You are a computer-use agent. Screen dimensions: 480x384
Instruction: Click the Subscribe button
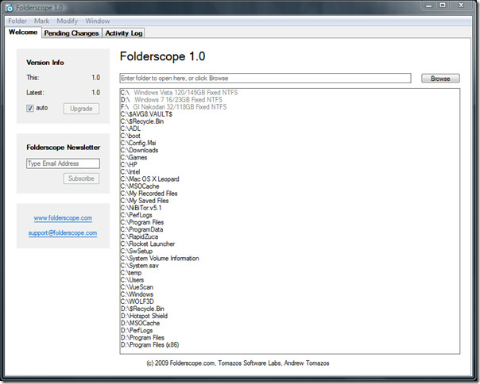tap(81, 179)
